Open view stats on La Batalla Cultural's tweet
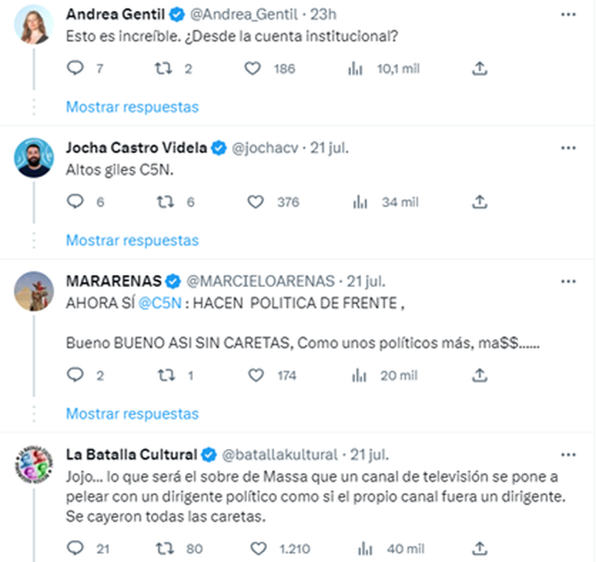Viewport: 596px width, 562px height. tap(365, 549)
